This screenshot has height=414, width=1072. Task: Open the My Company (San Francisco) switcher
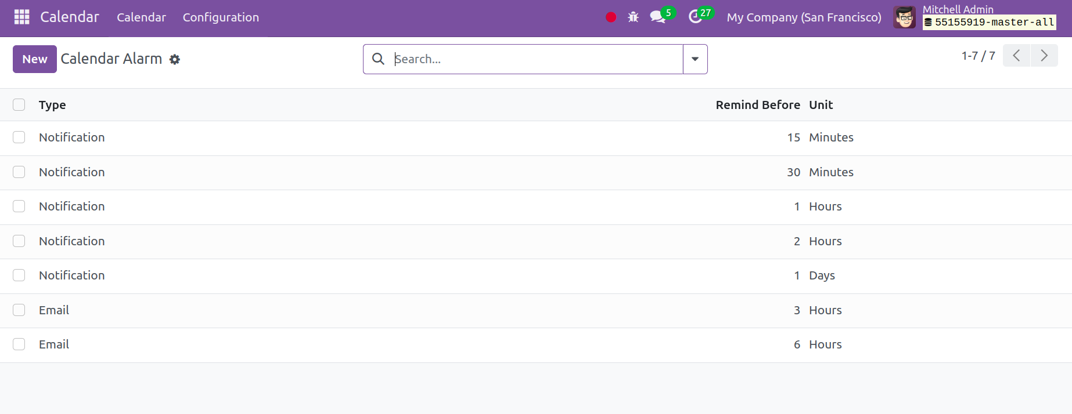[804, 17]
